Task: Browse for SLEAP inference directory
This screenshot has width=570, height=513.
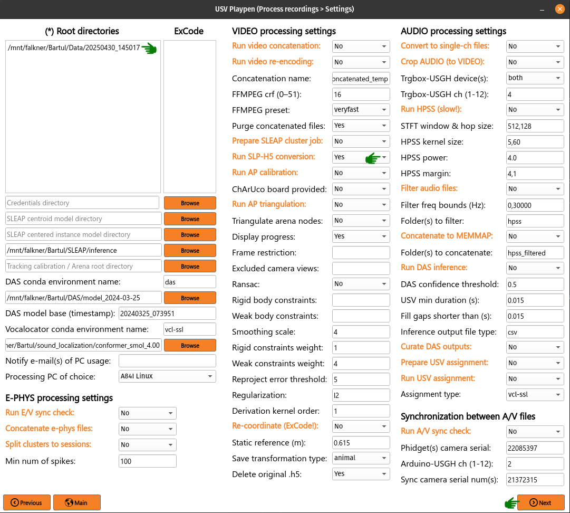Action: point(190,250)
